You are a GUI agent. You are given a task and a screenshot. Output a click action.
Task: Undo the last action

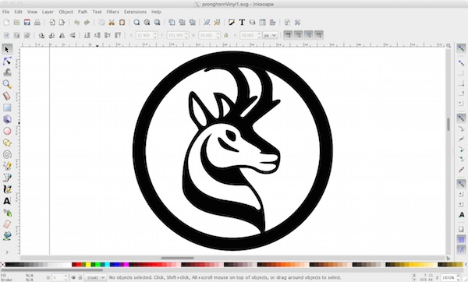pos(76,23)
